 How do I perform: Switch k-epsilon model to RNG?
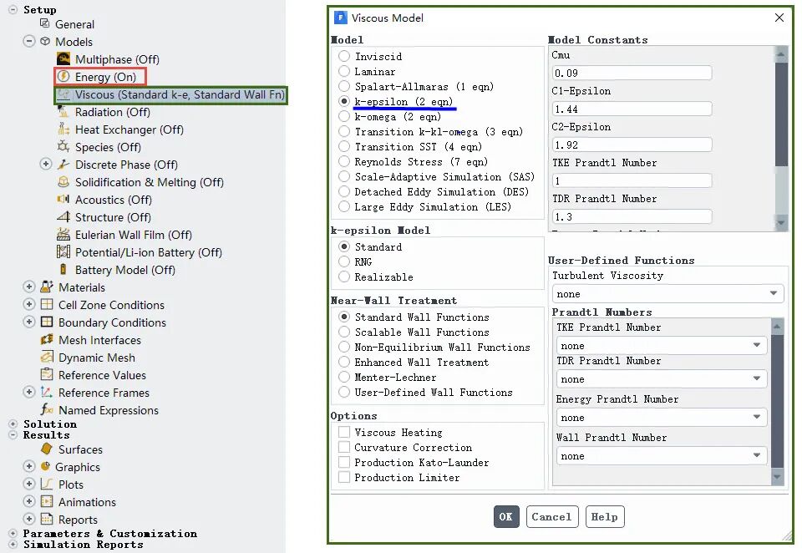point(344,261)
